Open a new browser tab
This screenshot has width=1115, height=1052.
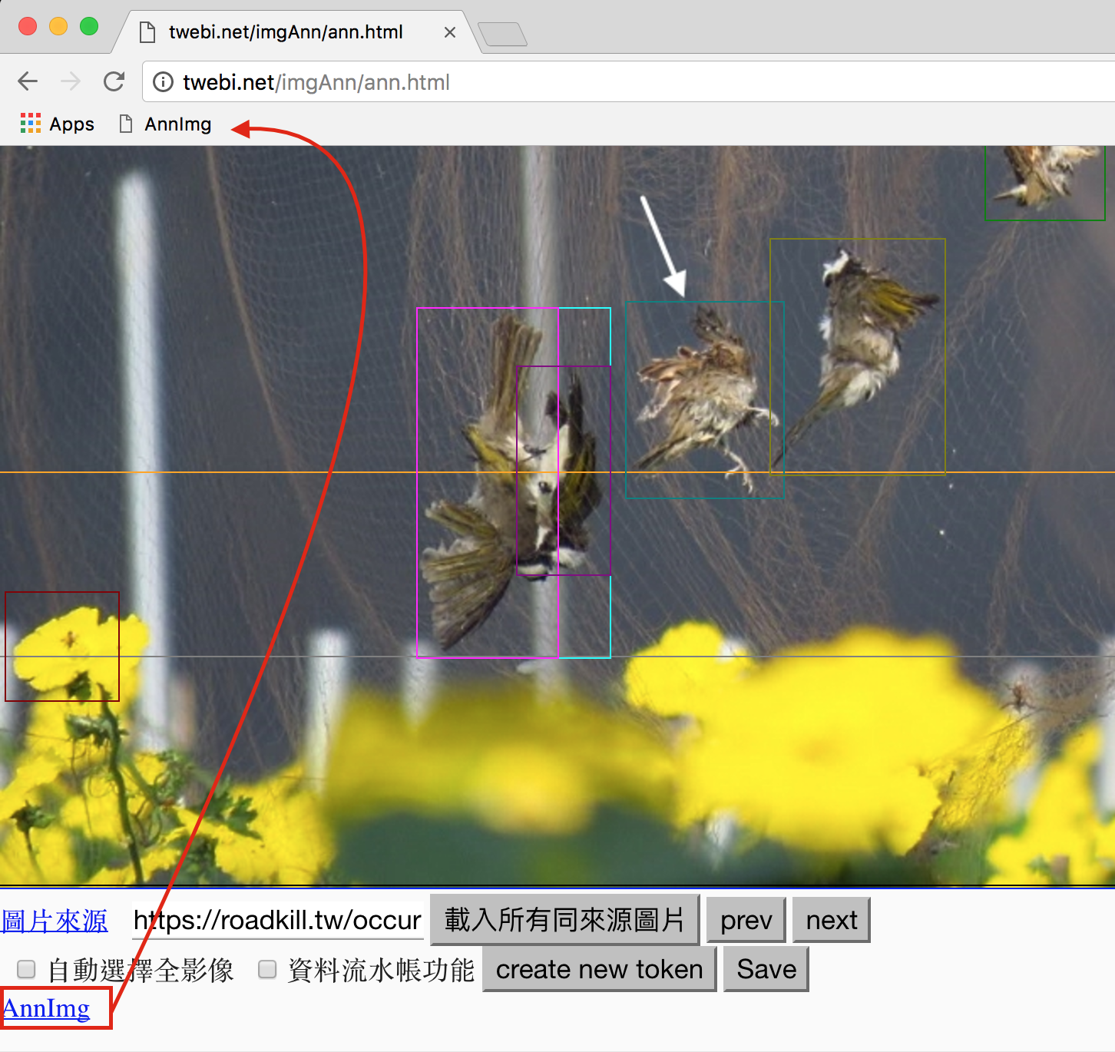point(502,34)
